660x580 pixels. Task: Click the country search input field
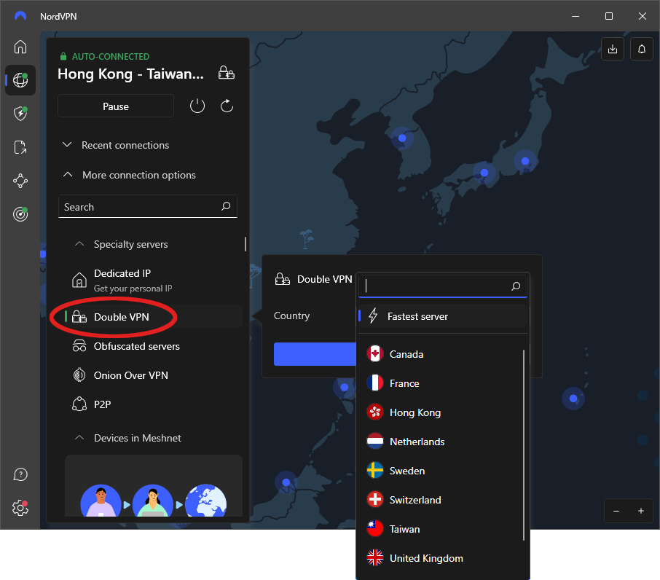coord(443,286)
